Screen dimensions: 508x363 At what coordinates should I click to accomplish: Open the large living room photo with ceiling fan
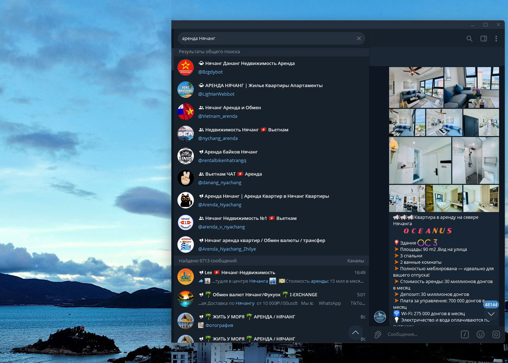pos(416,87)
